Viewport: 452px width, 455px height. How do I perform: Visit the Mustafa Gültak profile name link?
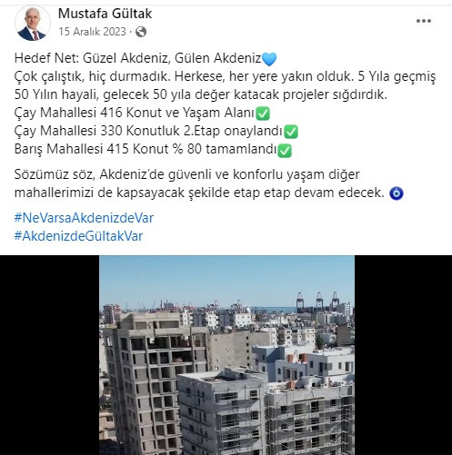[x=105, y=14]
